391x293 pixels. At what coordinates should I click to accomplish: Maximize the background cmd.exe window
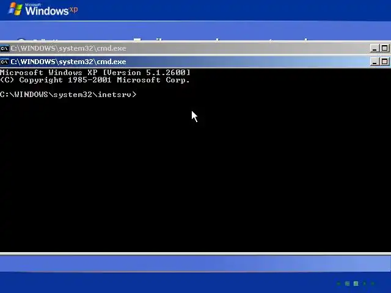[x=384, y=48]
